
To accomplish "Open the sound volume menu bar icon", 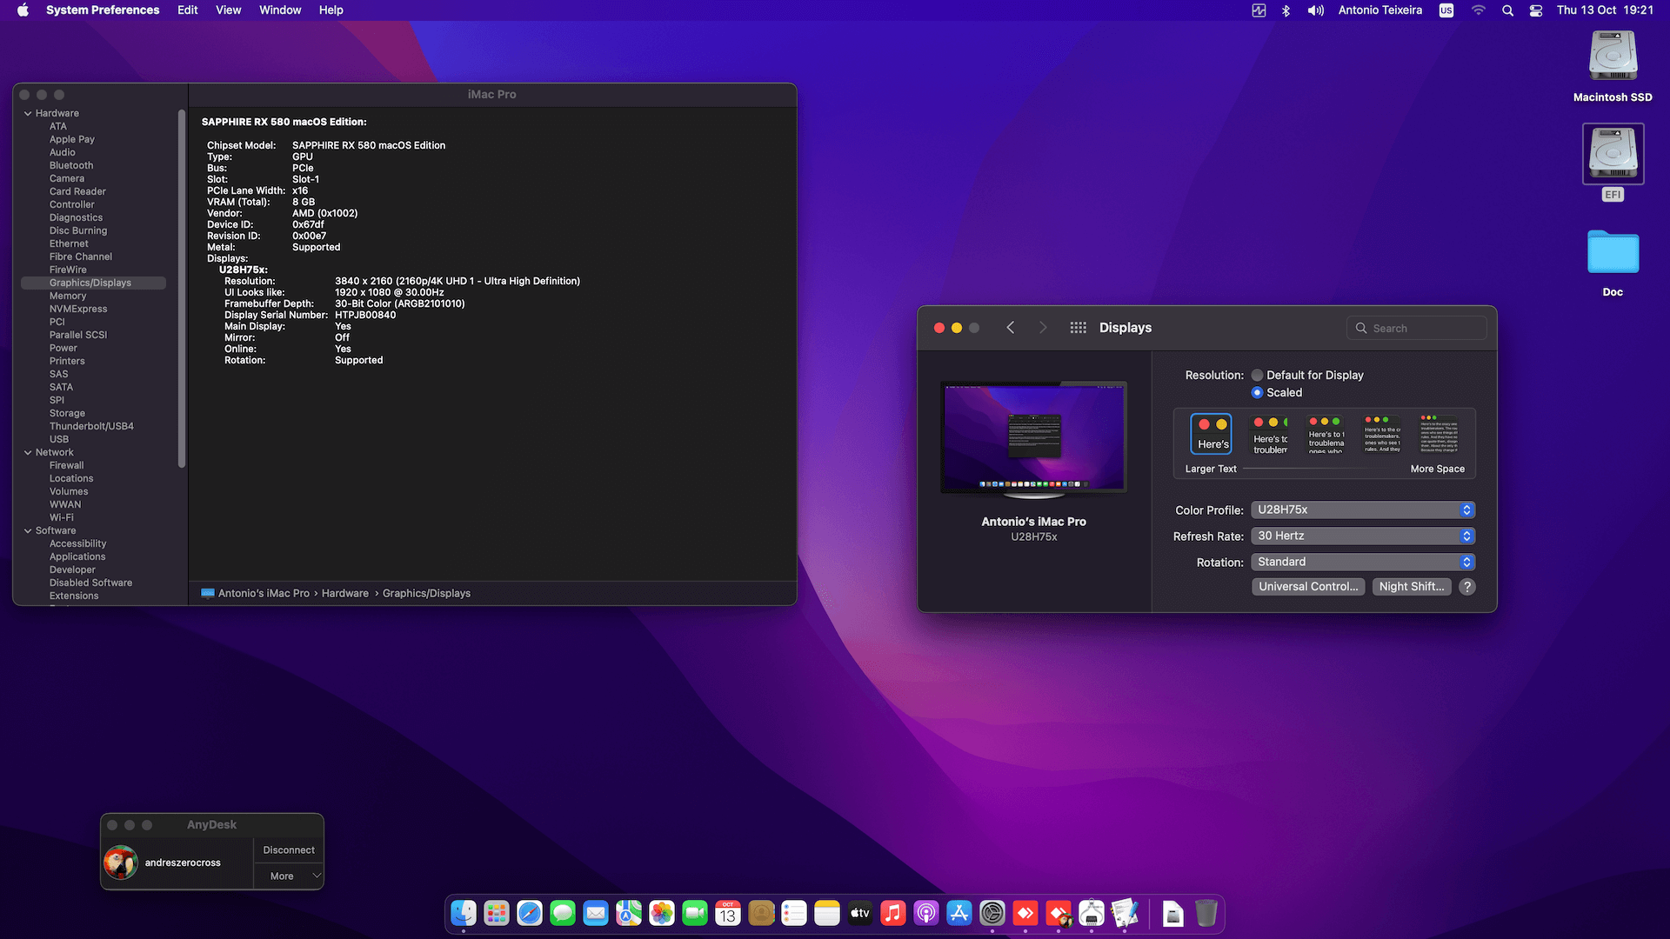I will click(1315, 10).
